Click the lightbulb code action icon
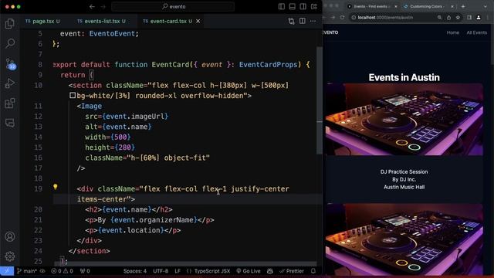 pos(56,187)
